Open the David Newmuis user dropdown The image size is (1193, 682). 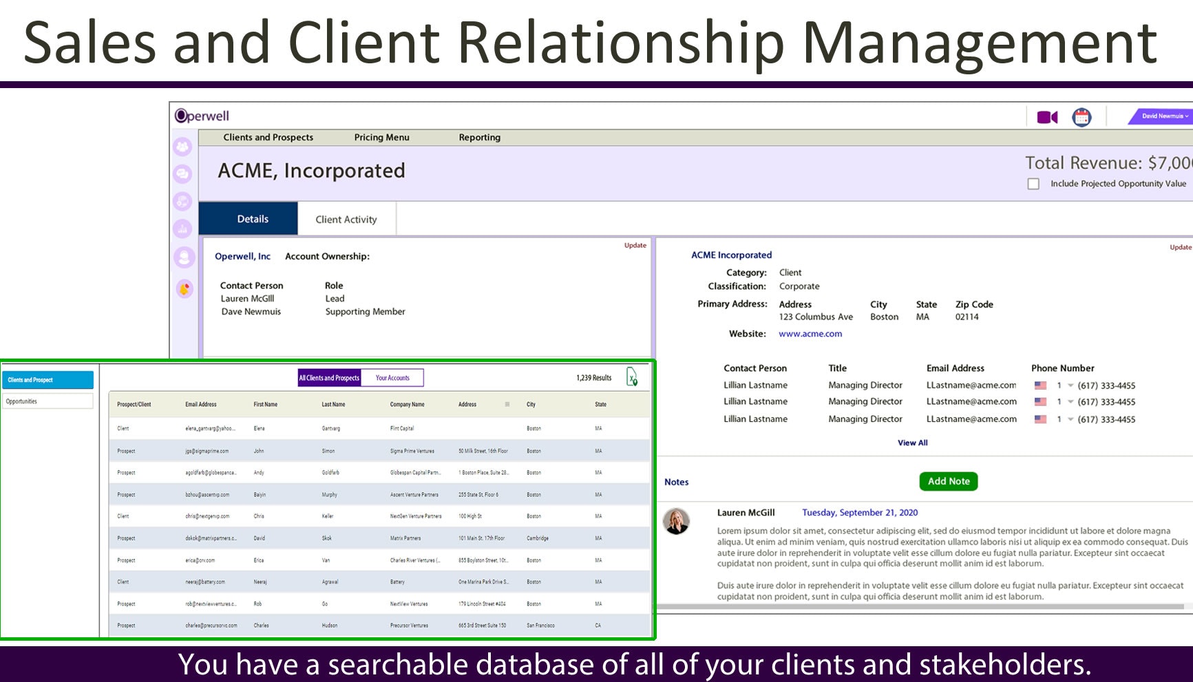point(1162,116)
